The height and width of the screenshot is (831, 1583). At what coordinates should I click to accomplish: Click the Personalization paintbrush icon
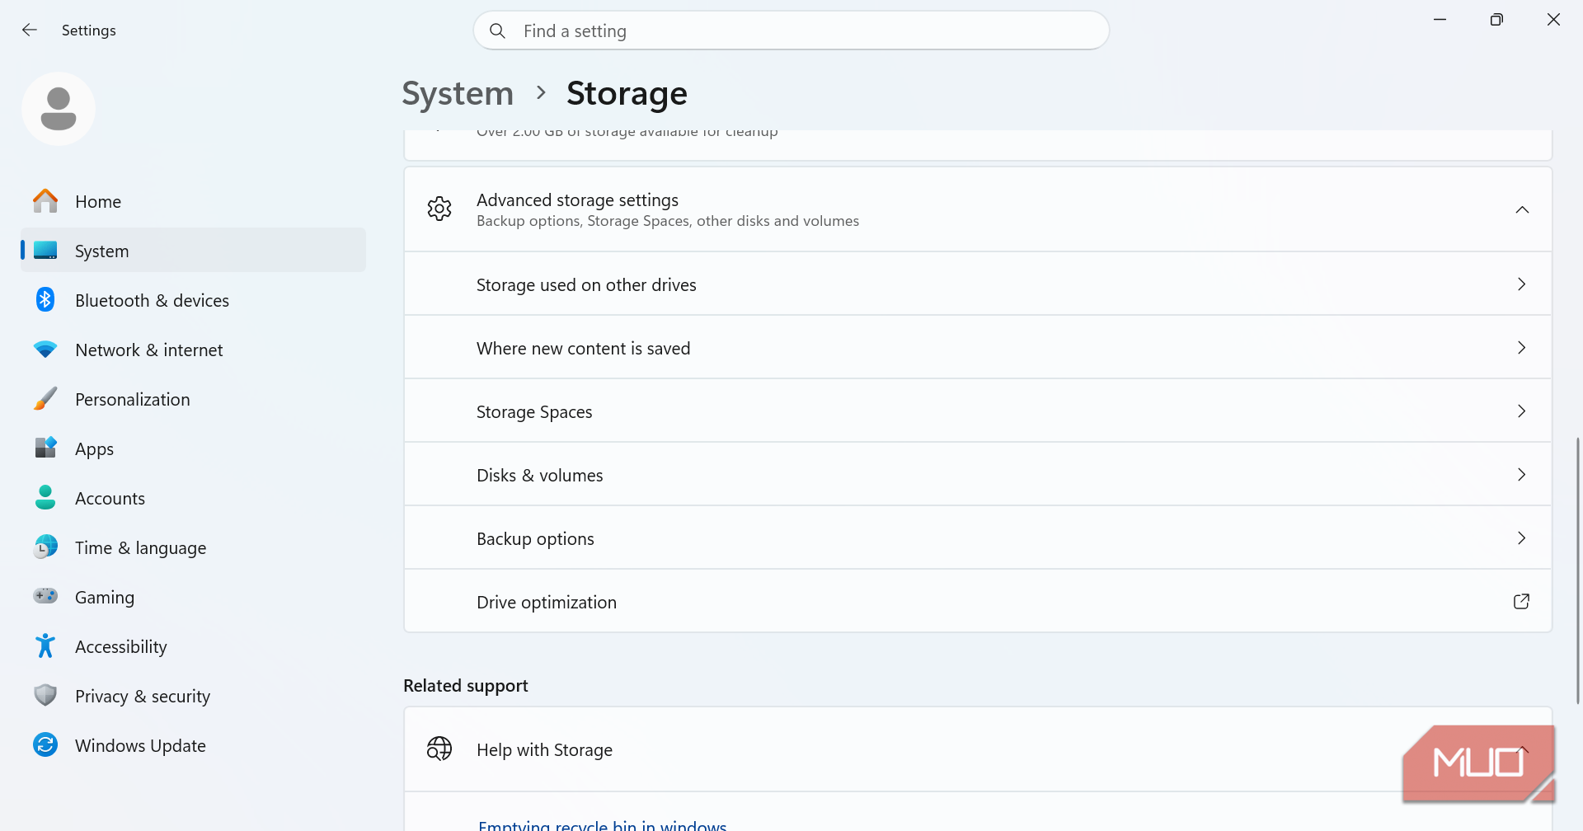pyautogui.click(x=45, y=399)
